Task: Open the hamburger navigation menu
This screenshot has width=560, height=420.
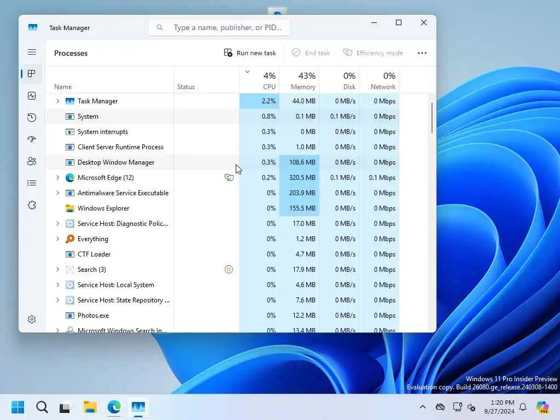Action: click(x=32, y=52)
